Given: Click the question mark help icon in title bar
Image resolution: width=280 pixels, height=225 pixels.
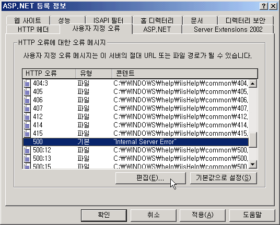Looking at the screenshot, I should (264, 6).
